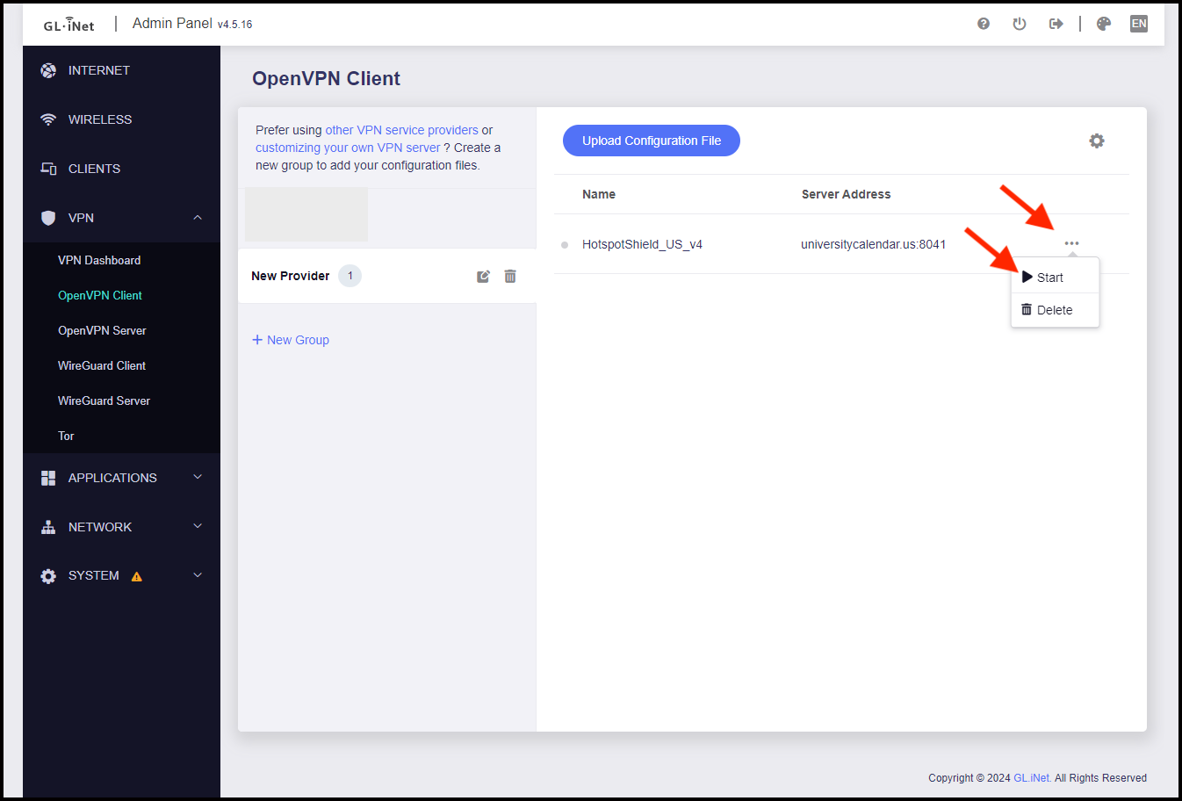Click the power reboot icon
1182x801 pixels.
pyautogui.click(x=1020, y=24)
